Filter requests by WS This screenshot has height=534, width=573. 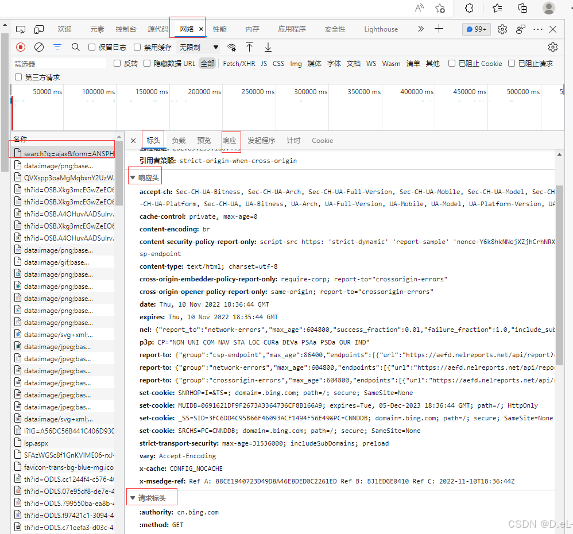point(371,64)
